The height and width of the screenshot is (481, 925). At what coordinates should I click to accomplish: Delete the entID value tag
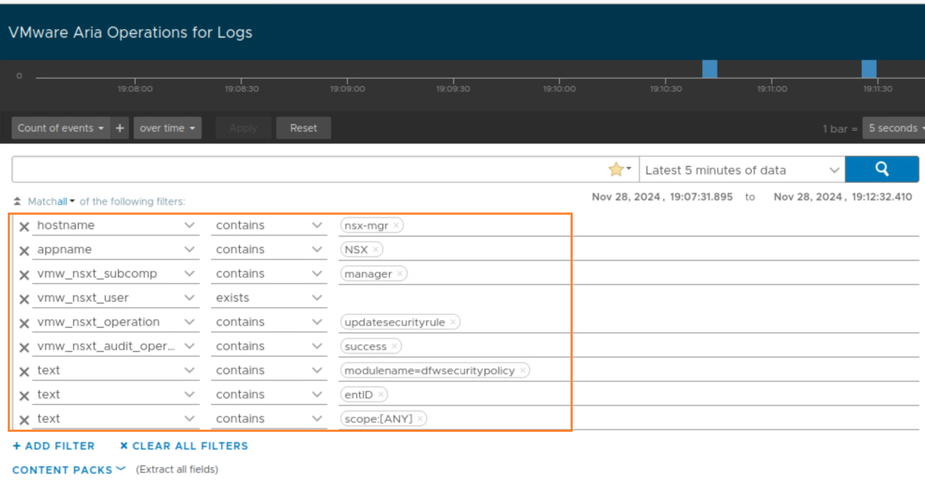pos(380,395)
